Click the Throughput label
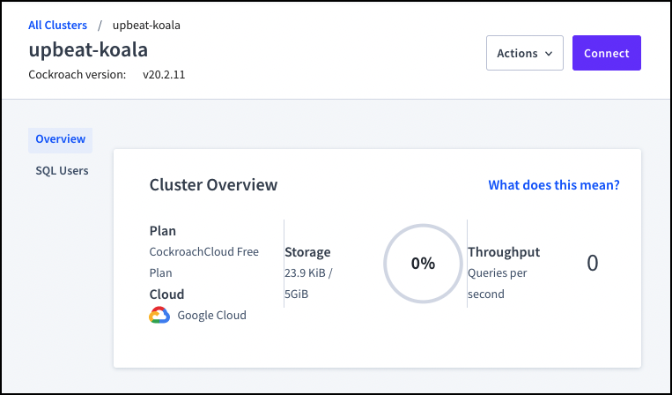Image resolution: width=672 pixels, height=395 pixels. (x=504, y=252)
